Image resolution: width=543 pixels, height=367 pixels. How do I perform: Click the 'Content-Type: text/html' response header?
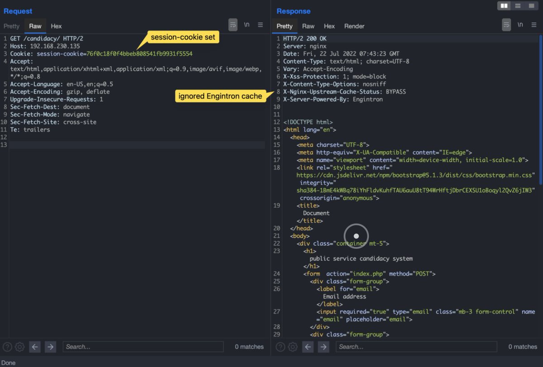pos(346,61)
